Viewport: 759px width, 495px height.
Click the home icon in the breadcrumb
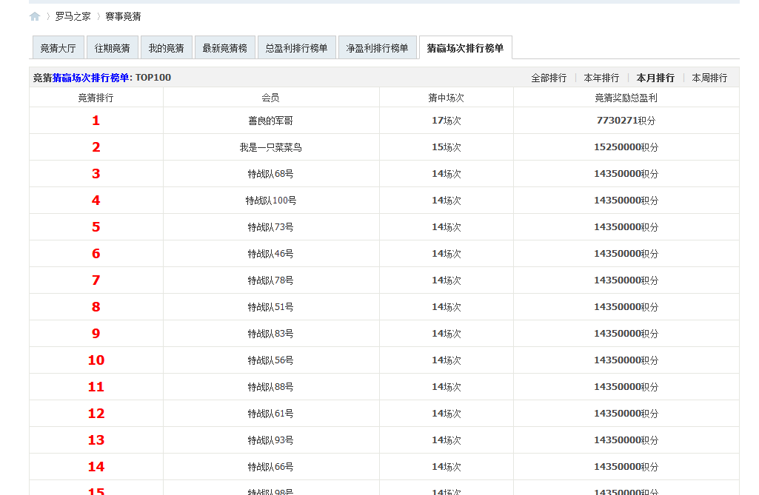pos(34,15)
